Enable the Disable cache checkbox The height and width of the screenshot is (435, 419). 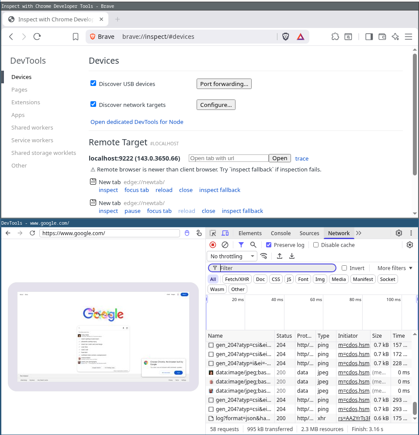point(316,245)
